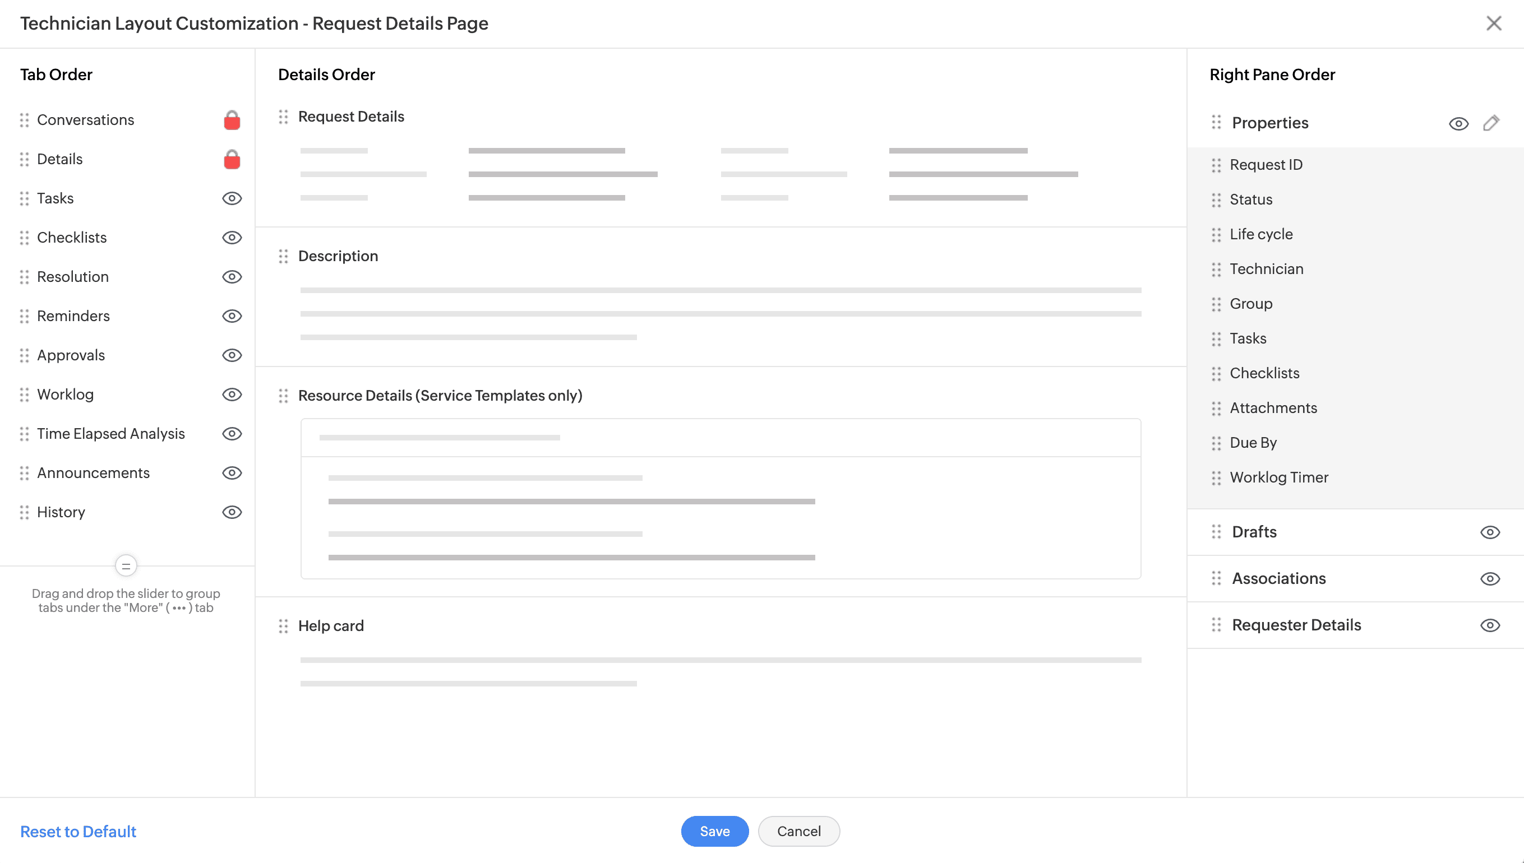Click drag handle next to Resource Details
Viewport: 1524px width, 863px height.
(x=284, y=396)
